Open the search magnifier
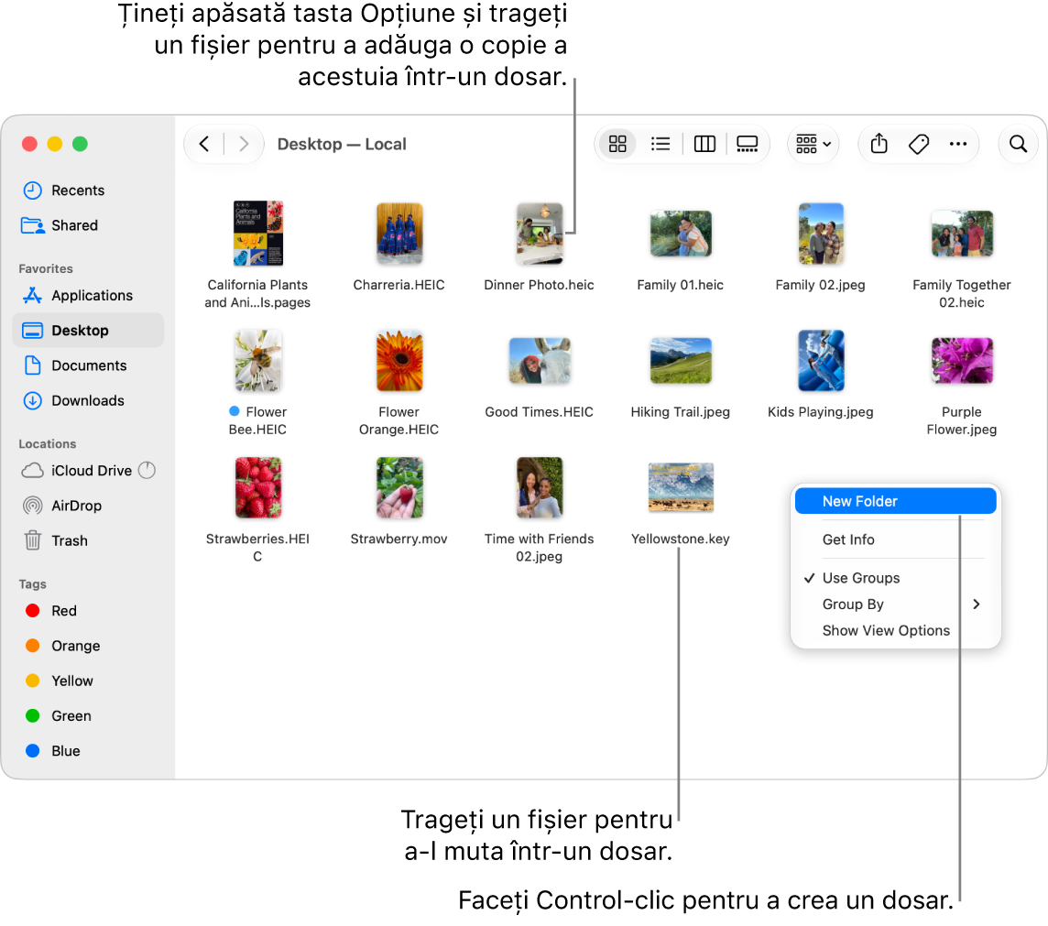Viewport: 1048px width, 926px height. click(x=1017, y=144)
